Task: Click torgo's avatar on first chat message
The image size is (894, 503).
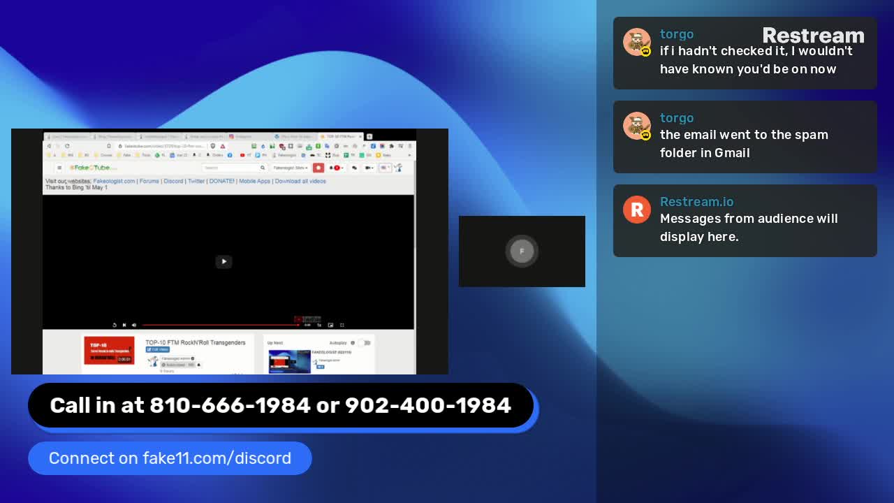Action: 637,42
